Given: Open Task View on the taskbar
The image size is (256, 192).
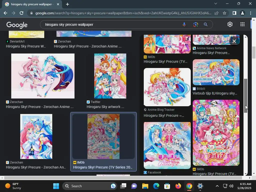Looking at the screenshot, I should (123, 186).
